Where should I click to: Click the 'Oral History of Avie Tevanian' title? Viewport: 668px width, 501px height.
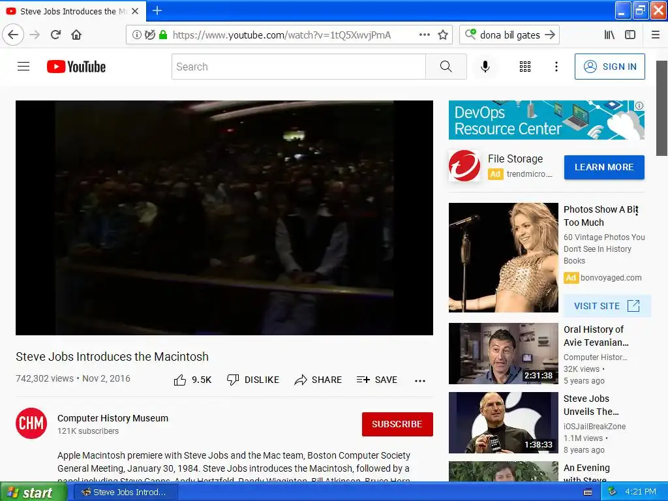[x=596, y=336]
